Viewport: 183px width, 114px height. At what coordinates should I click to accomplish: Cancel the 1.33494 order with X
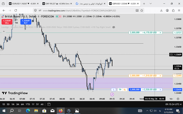click(160, 76)
